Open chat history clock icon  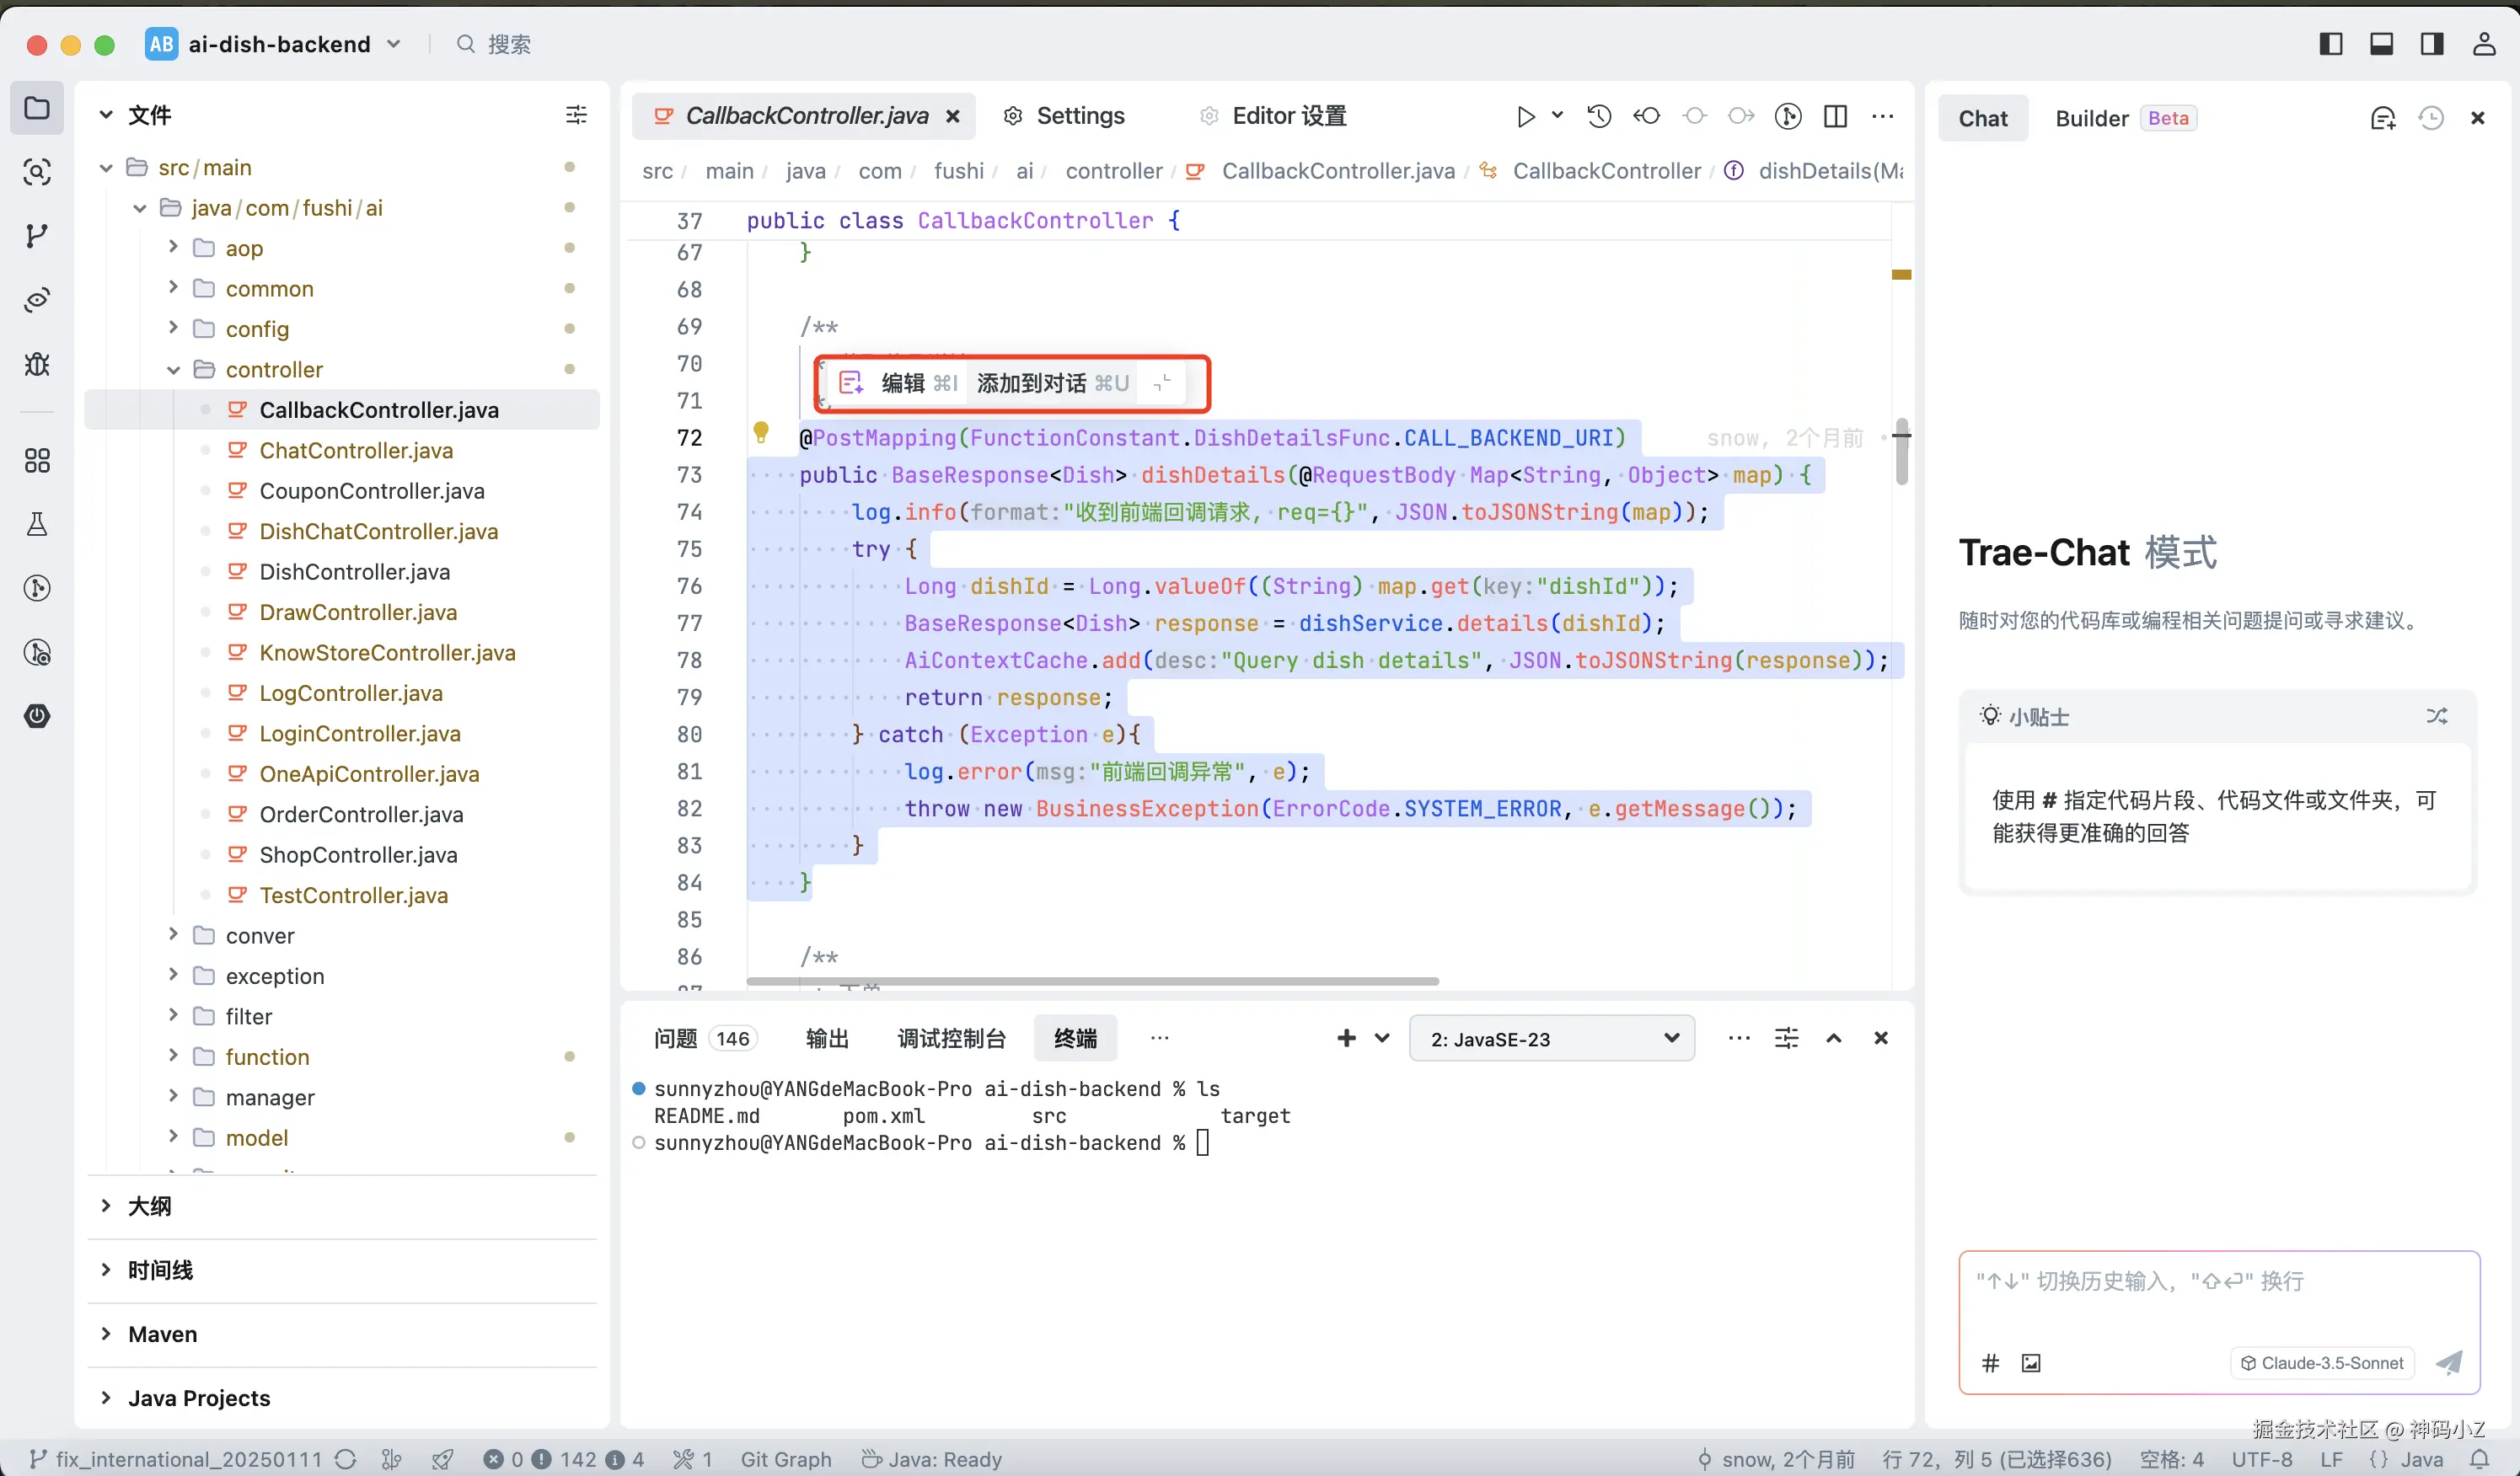click(2431, 118)
